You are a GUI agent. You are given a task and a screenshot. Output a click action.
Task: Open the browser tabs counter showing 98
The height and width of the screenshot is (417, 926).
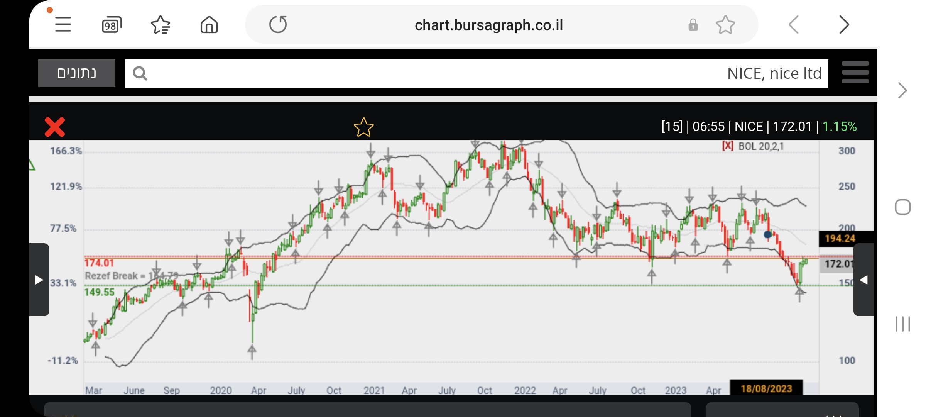pyautogui.click(x=112, y=25)
